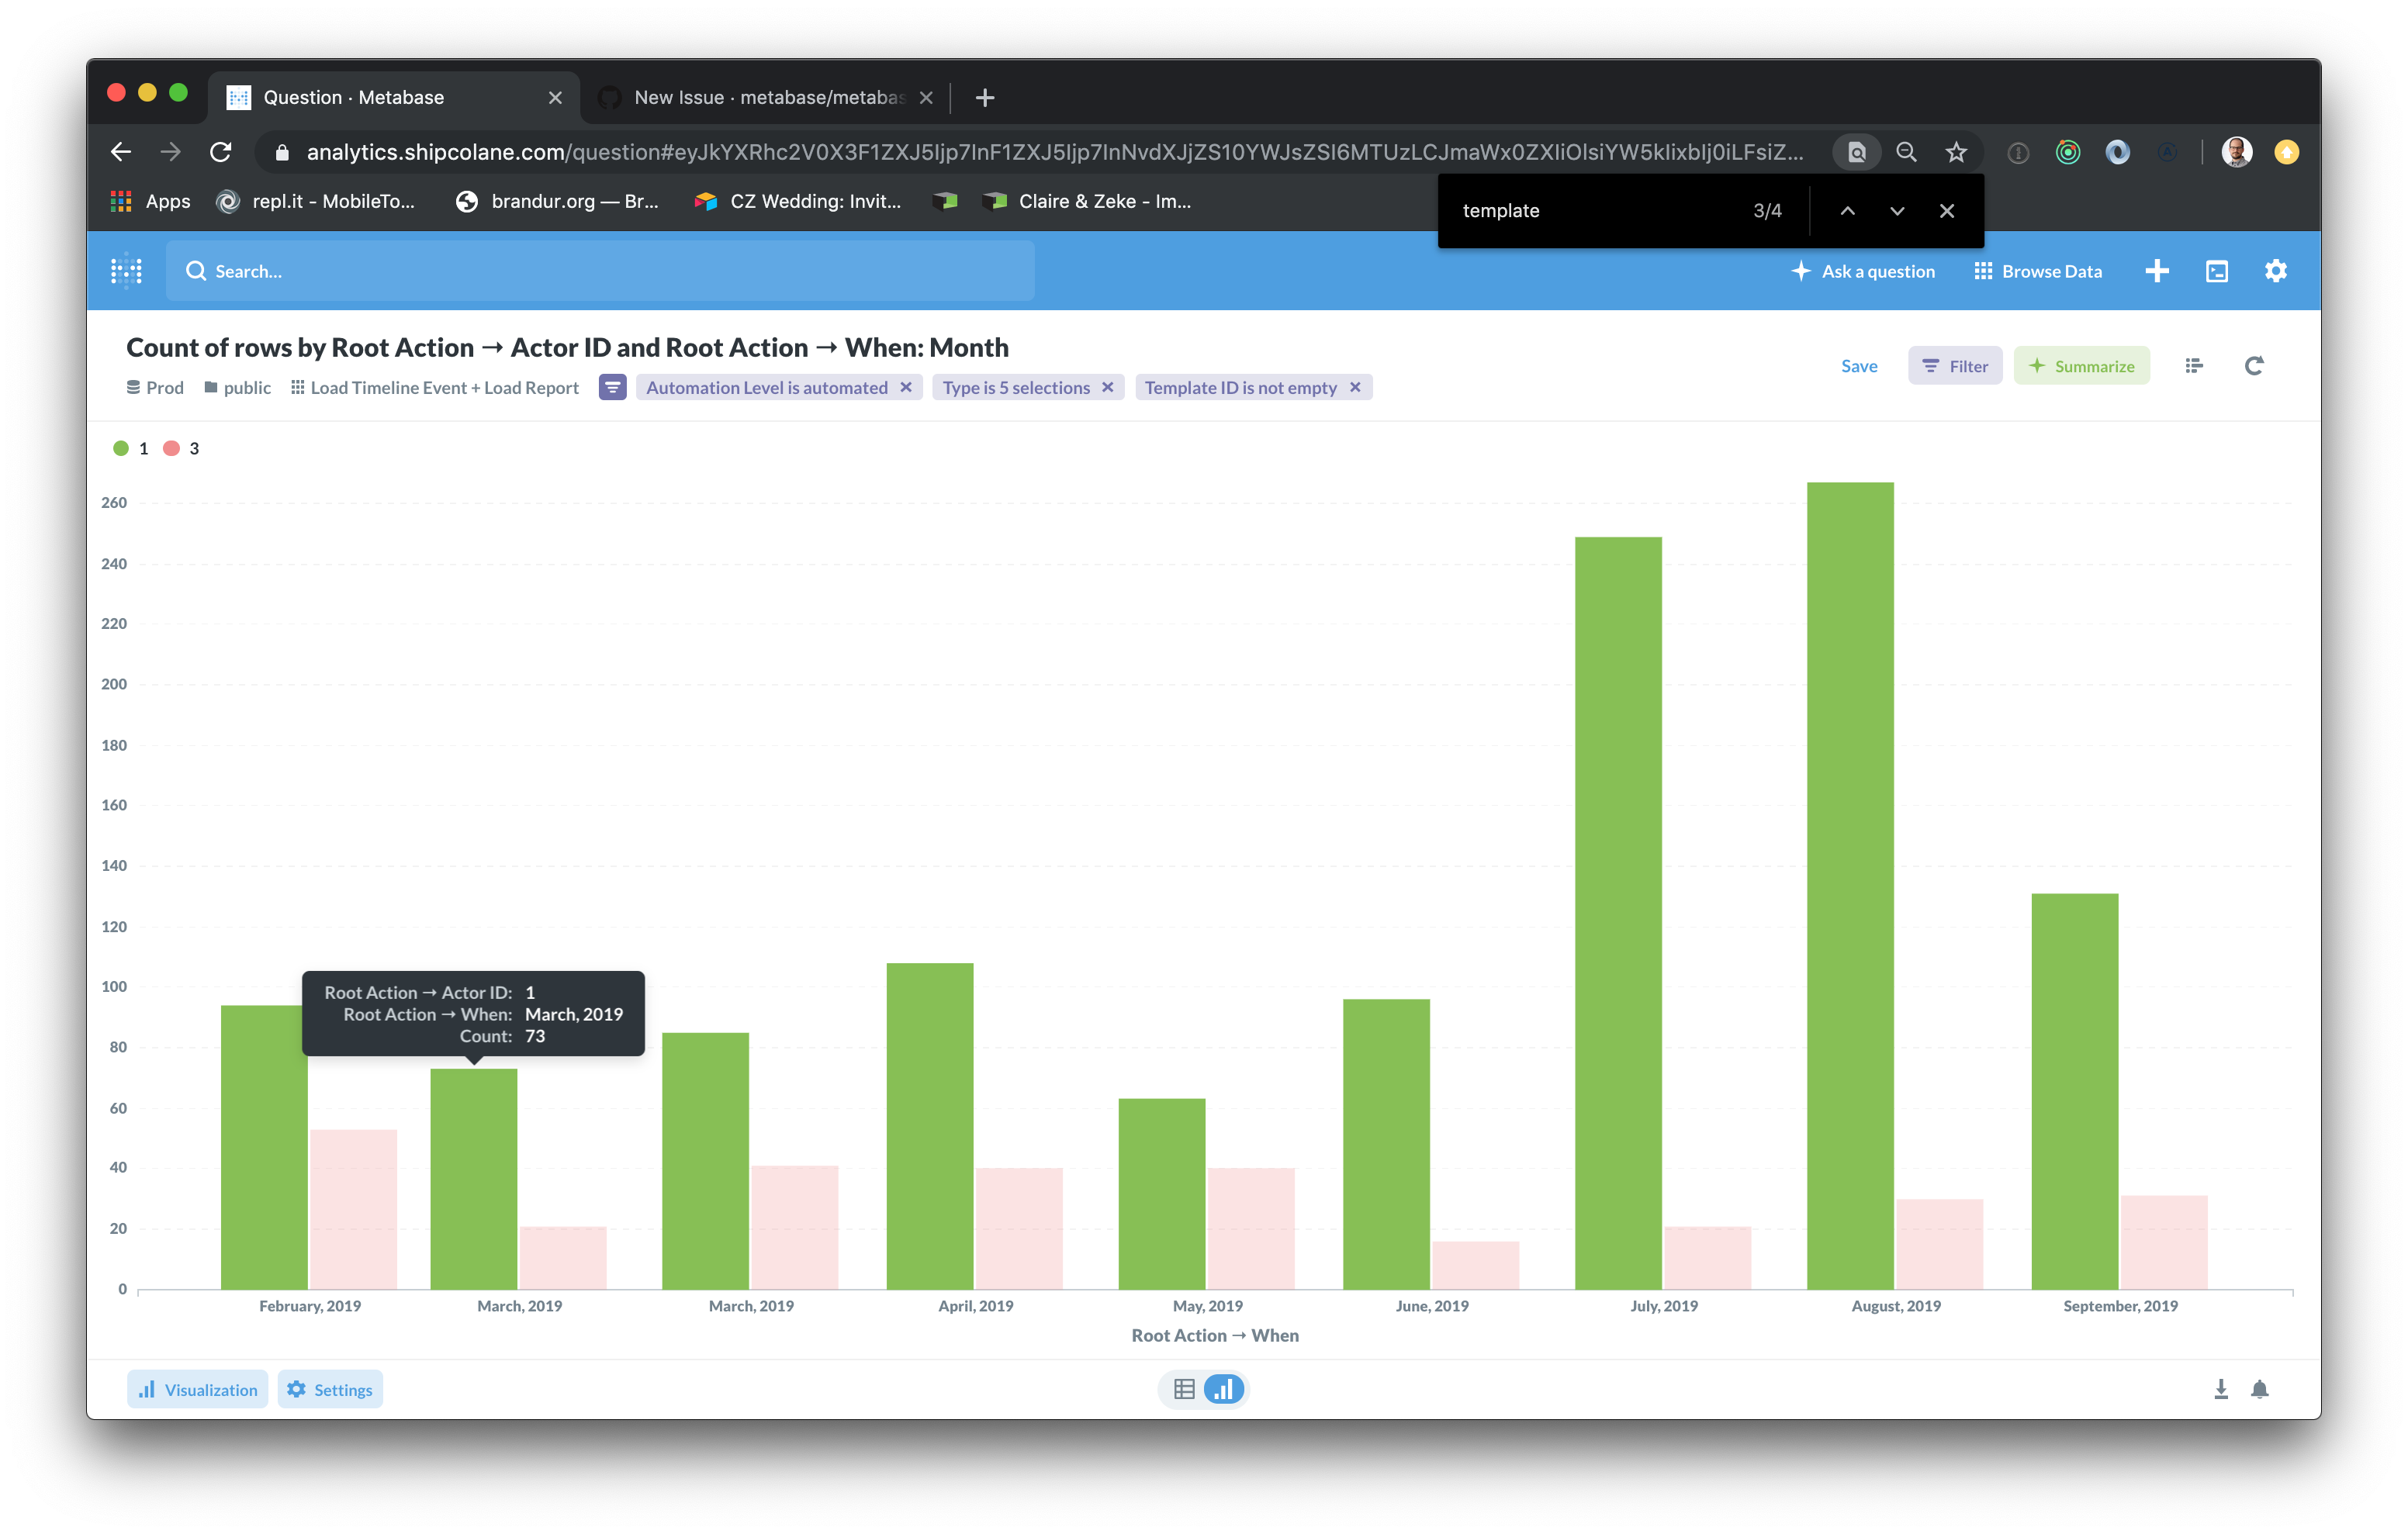Switch to the table view toggle
Screen dimensions: 2408x1534
[x=1184, y=1389]
